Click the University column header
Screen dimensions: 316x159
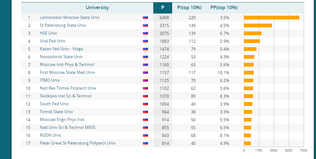click(x=97, y=8)
